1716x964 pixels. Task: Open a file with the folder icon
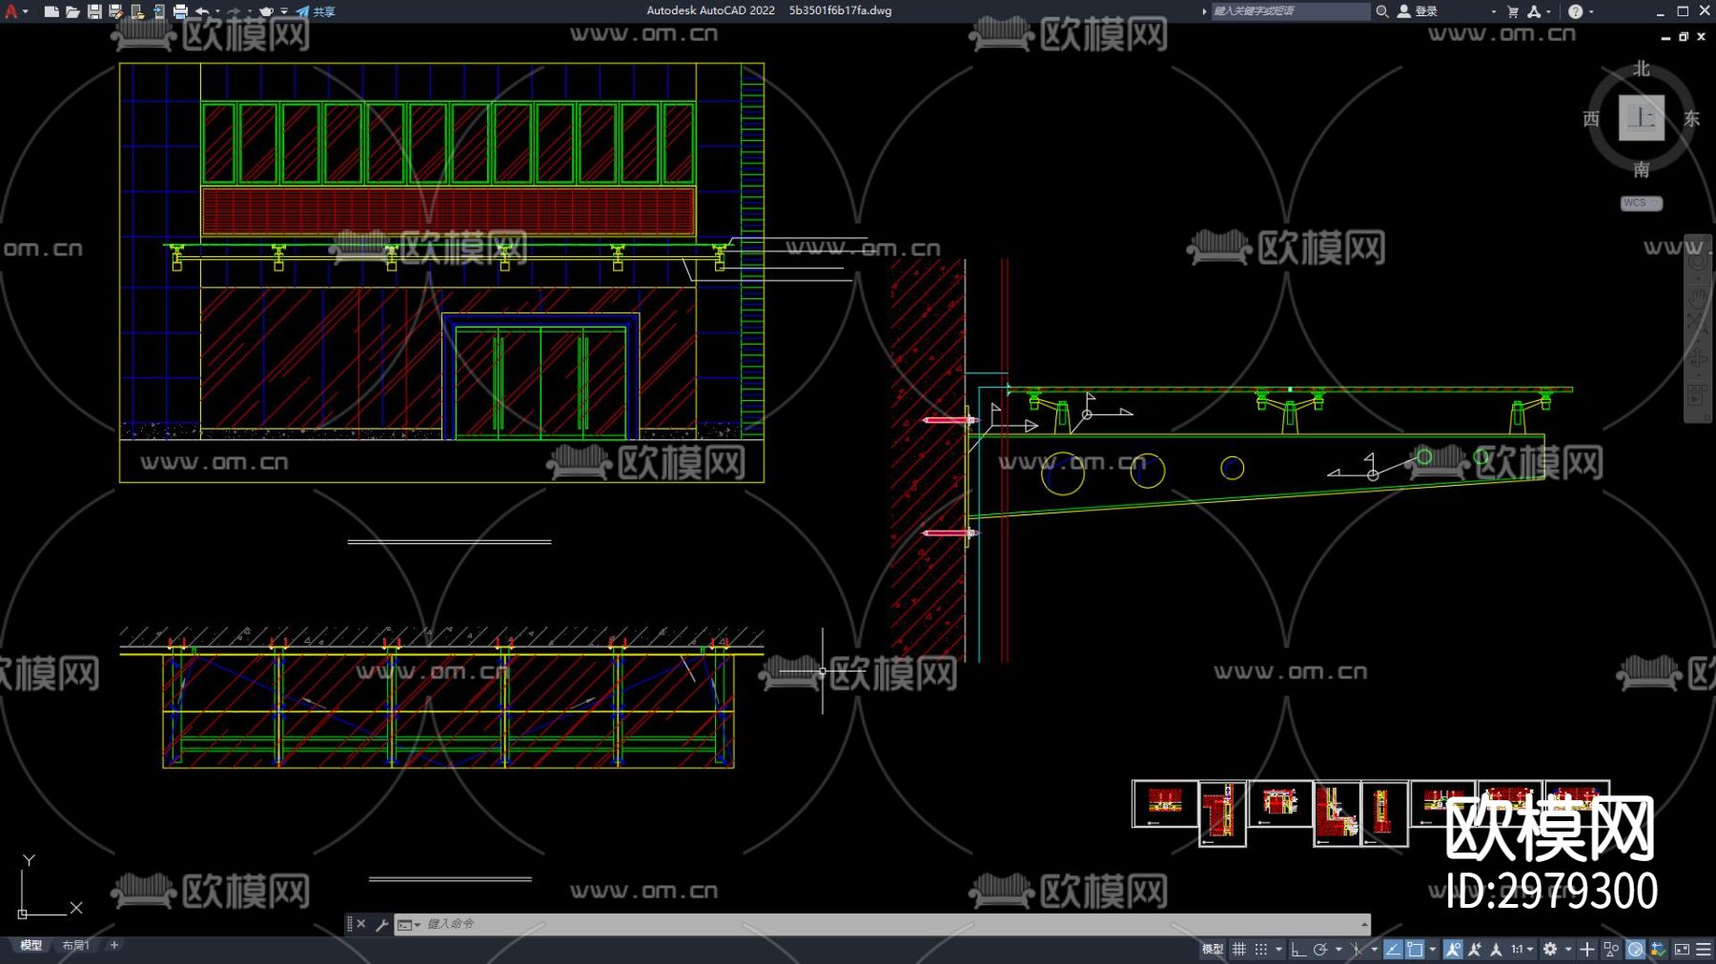72,11
